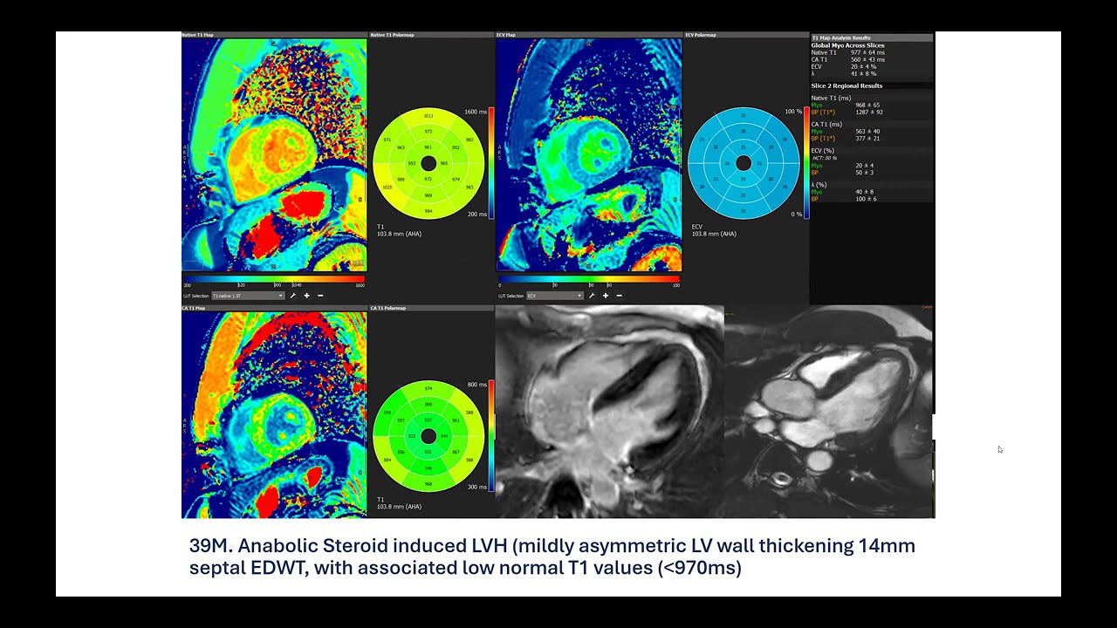Viewport: 1117px width, 628px height.
Task: Select the ECV Polarmap panel header
Action: (746, 35)
